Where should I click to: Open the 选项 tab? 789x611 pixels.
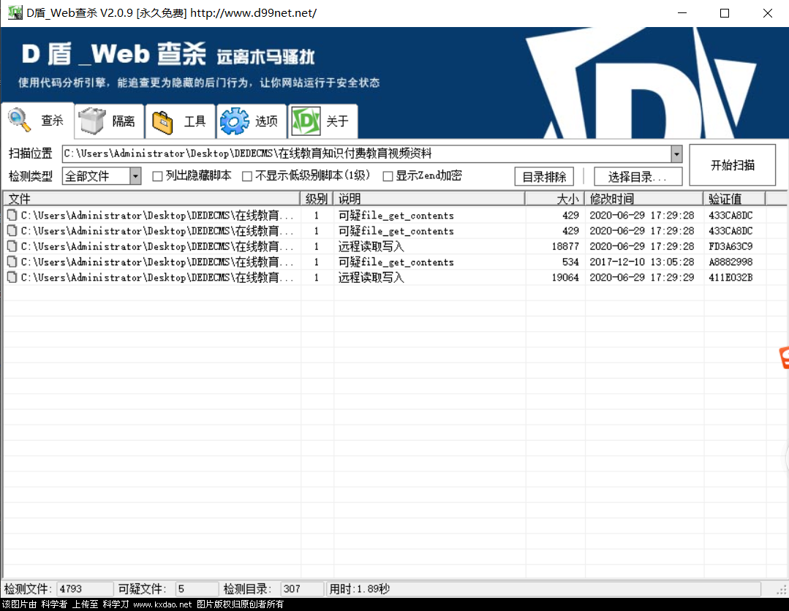click(252, 121)
